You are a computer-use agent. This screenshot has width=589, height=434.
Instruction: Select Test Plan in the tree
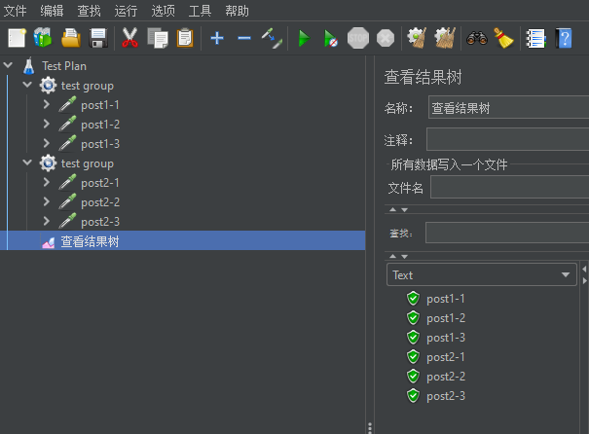(64, 66)
